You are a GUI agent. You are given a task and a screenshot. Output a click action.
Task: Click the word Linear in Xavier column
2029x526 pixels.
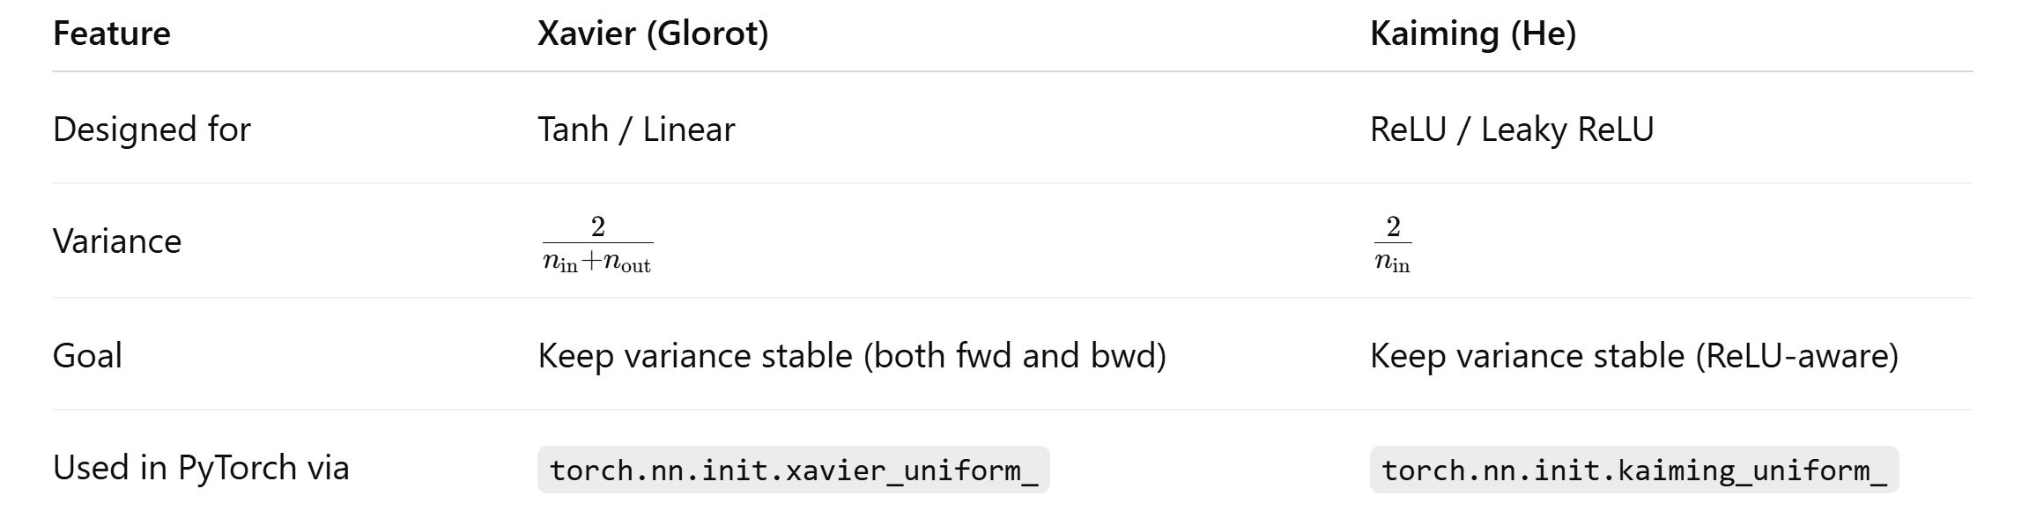(688, 130)
